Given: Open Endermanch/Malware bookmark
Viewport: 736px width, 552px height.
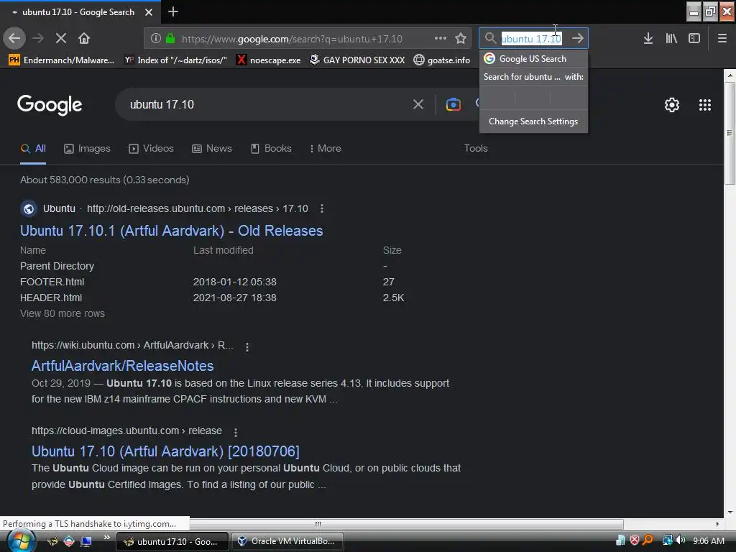Looking at the screenshot, I should pos(62,60).
